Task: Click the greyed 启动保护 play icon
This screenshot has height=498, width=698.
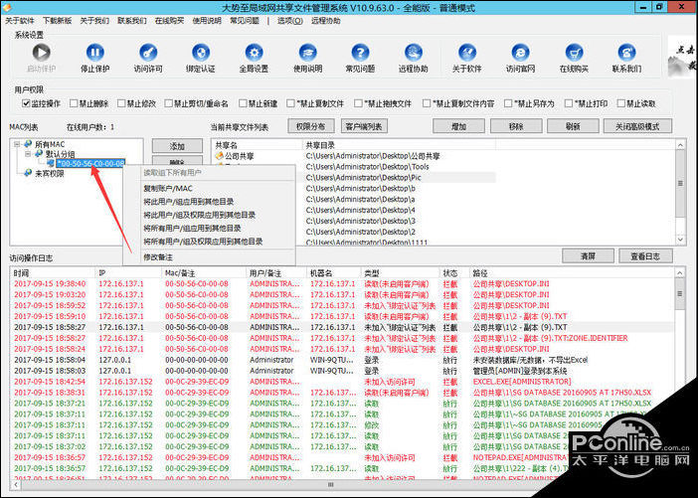Action: pos(42,53)
